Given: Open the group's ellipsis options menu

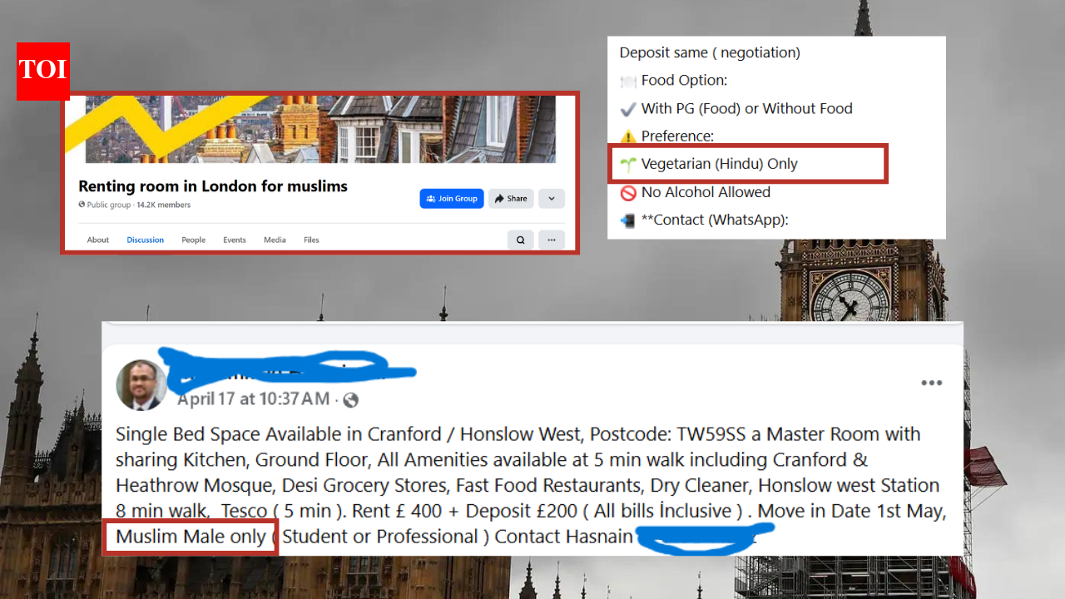Looking at the screenshot, I should (x=551, y=240).
